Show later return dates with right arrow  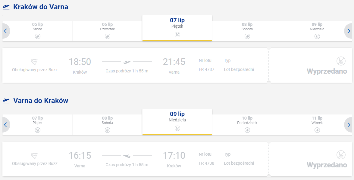[x=349, y=125]
